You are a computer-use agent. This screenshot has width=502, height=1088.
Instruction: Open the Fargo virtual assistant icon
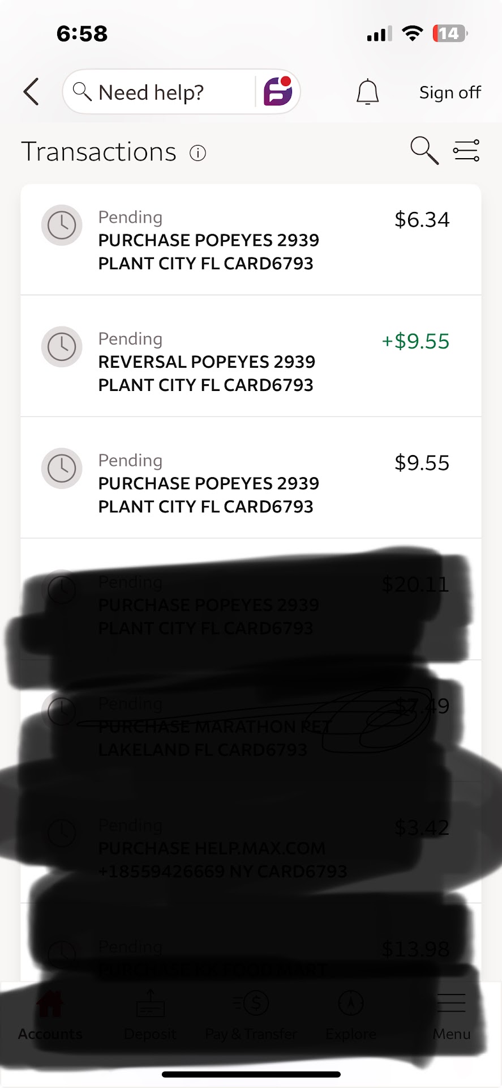pyautogui.click(x=278, y=92)
